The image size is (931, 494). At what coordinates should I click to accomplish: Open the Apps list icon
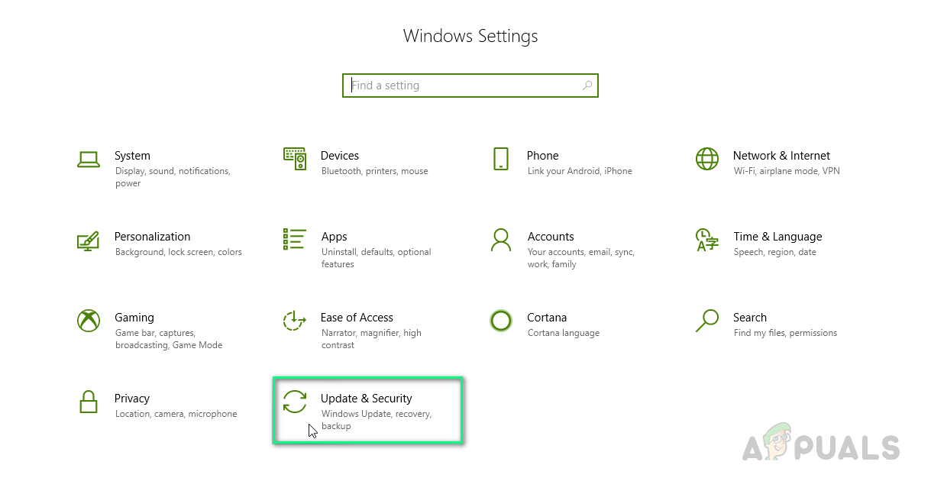tap(295, 239)
